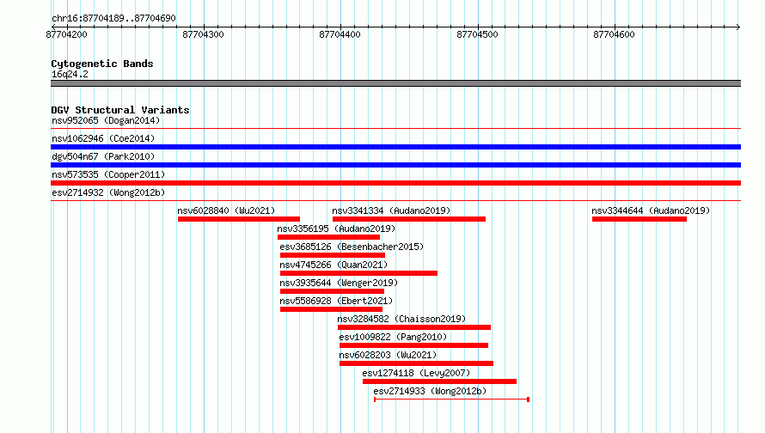The height and width of the screenshot is (433, 765).
Task: Click the red bar for nsv3935644
Action: (333, 291)
